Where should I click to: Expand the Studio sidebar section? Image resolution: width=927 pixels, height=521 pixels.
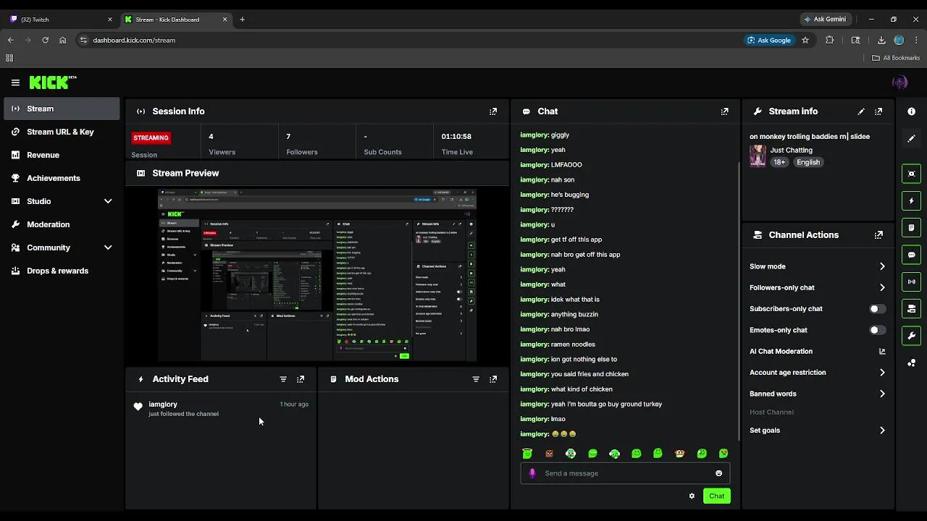(x=62, y=201)
